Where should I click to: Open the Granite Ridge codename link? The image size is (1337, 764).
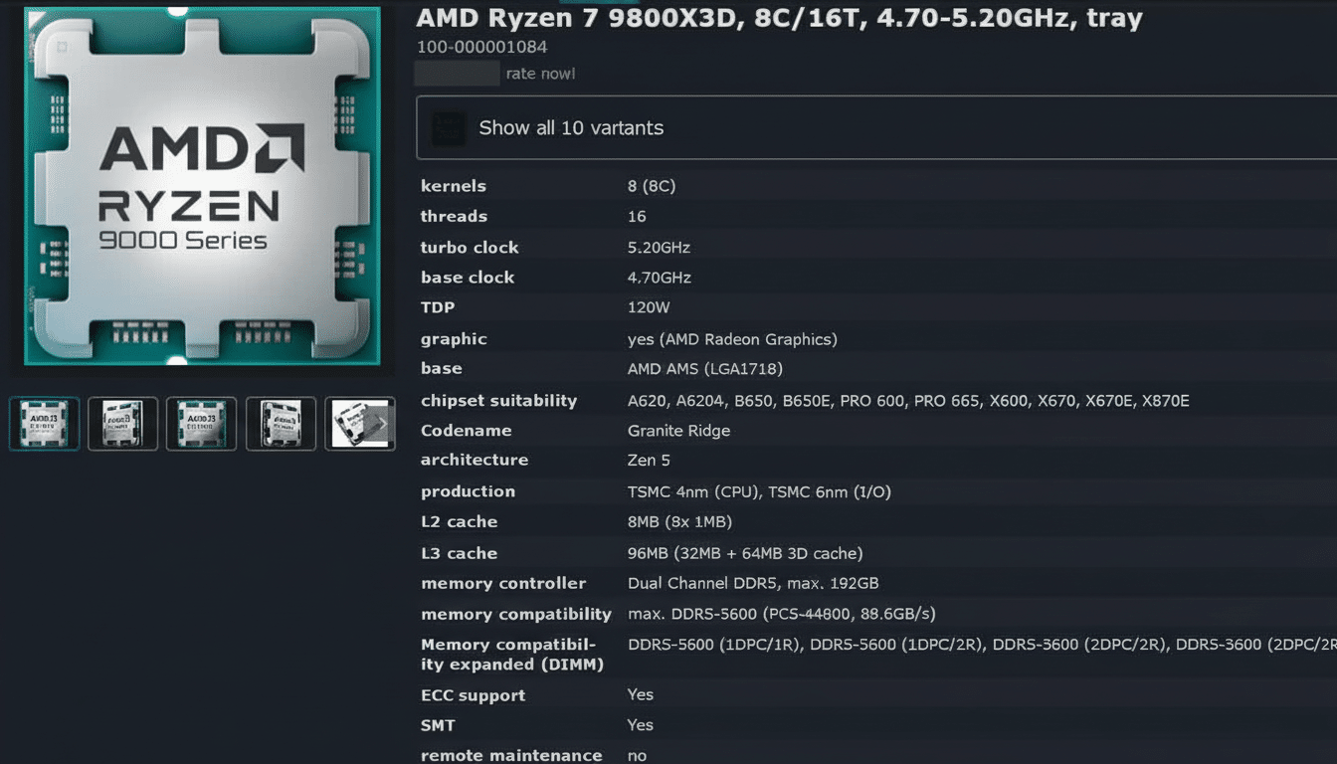tap(678, 431)
